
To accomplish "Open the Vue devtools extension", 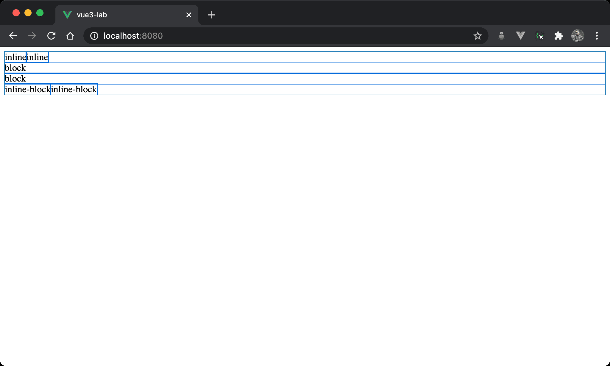I will [520, 36].
